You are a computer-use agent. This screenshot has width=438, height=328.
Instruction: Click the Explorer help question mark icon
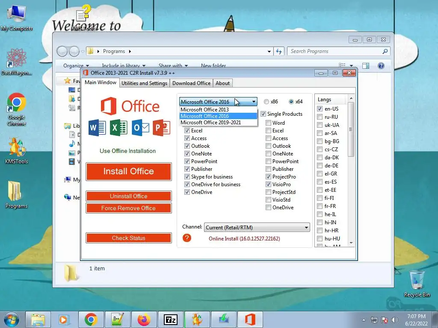381,65
